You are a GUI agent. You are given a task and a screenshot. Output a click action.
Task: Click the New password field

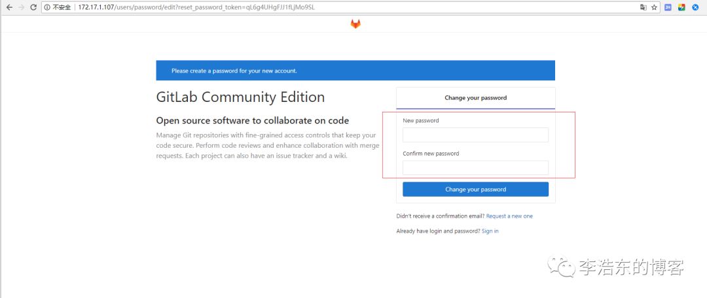[x=475, y=135]
